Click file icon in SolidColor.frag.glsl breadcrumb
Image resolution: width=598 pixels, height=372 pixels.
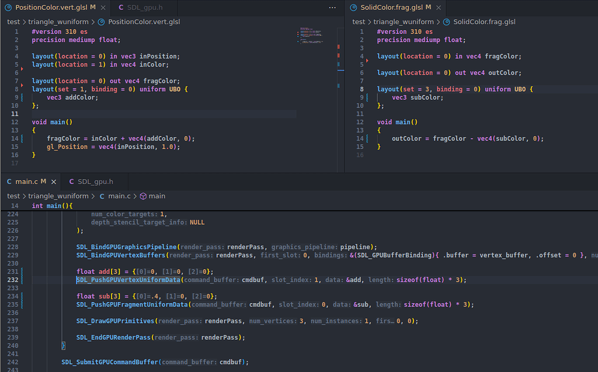[x=446, y=22]
